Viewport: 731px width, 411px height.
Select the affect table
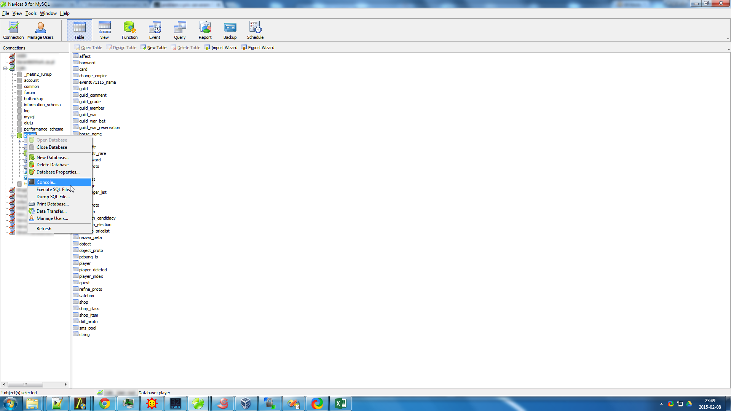[x=85, y=56]
